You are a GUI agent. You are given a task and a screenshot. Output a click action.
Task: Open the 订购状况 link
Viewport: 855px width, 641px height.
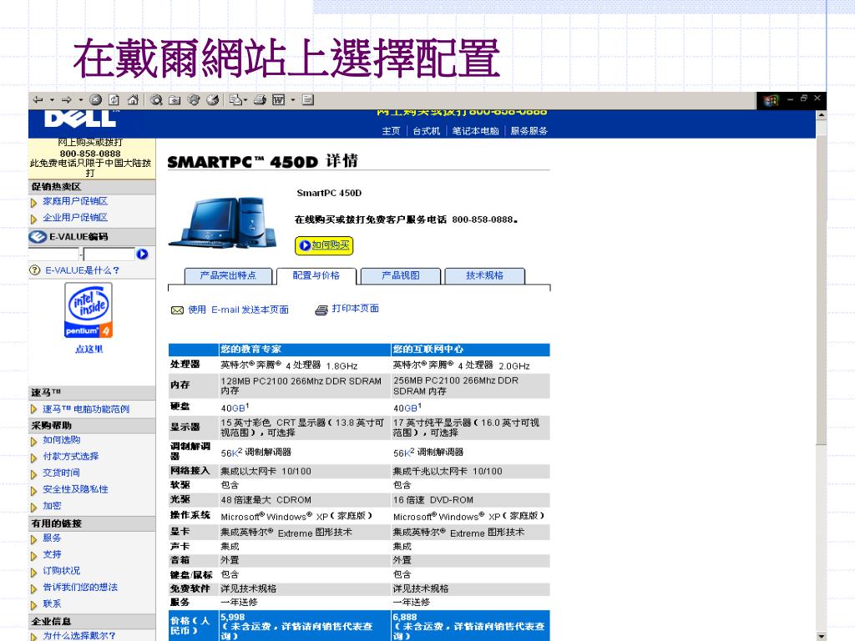(x=62, y=571)
